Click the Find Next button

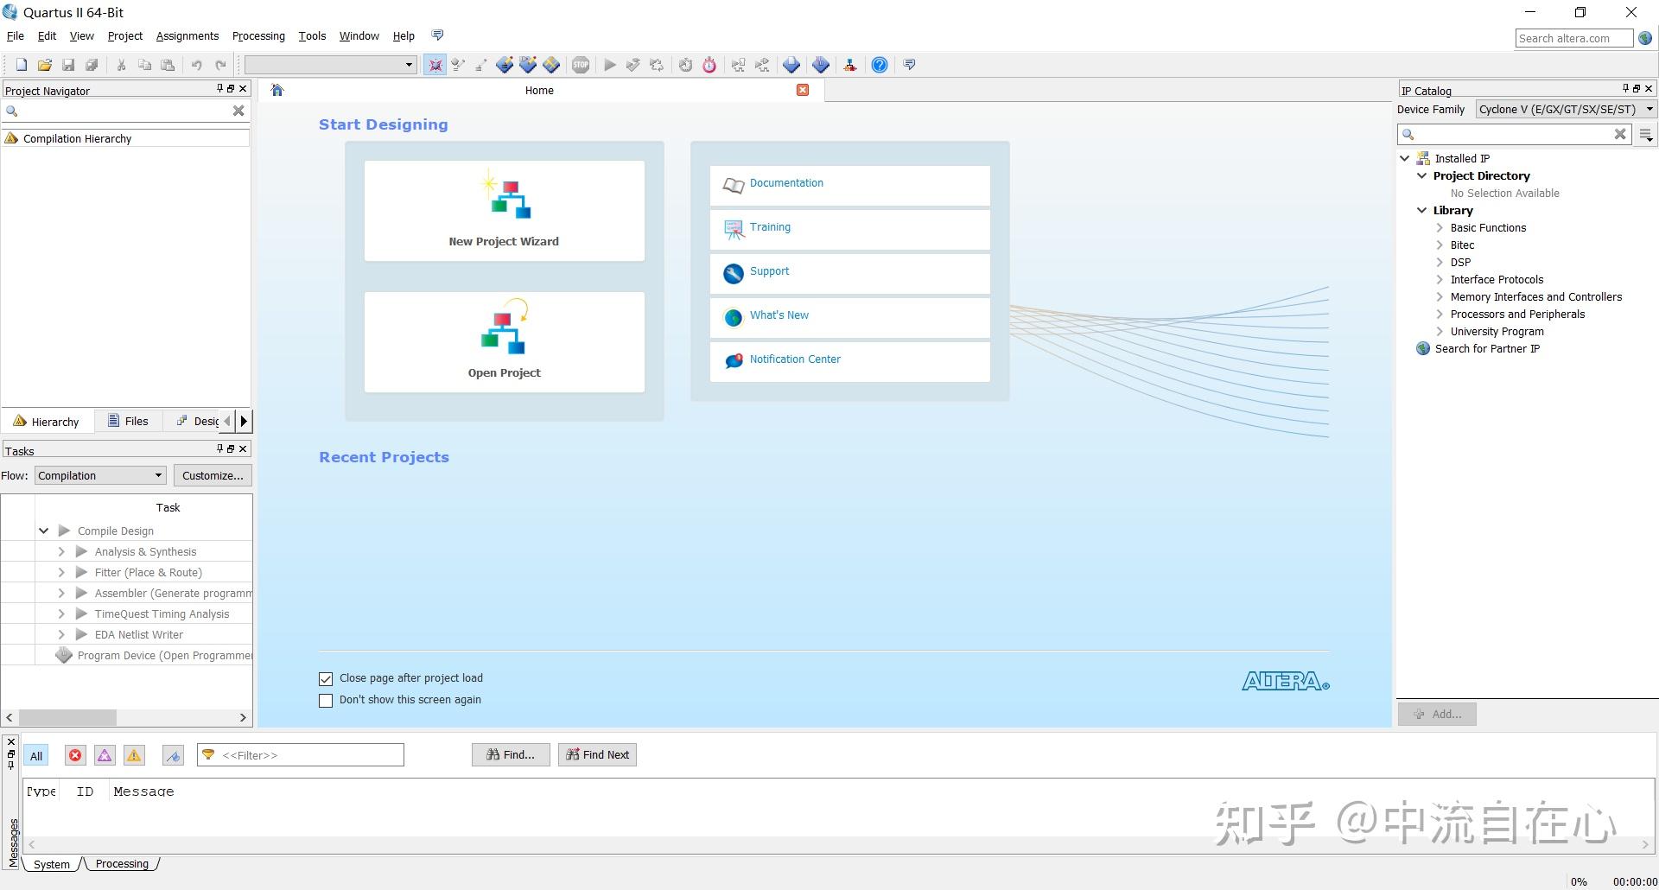click(x=598, y=754)
